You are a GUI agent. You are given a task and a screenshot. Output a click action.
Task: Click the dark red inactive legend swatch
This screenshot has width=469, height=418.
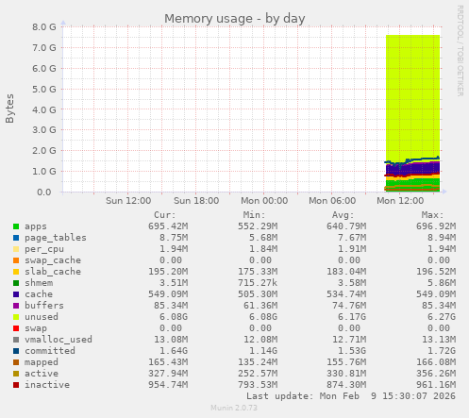16,385
